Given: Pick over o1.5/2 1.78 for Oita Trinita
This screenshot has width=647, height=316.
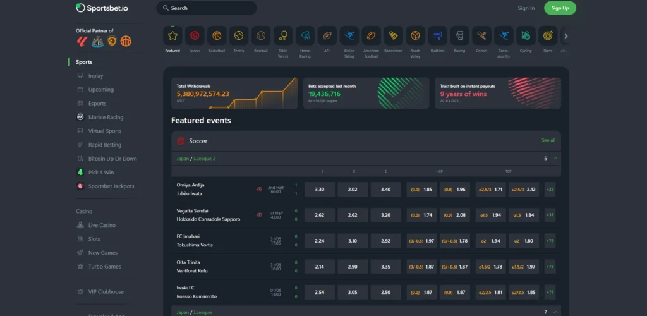Looking at the screenshot, I should [x=490, y=267].
